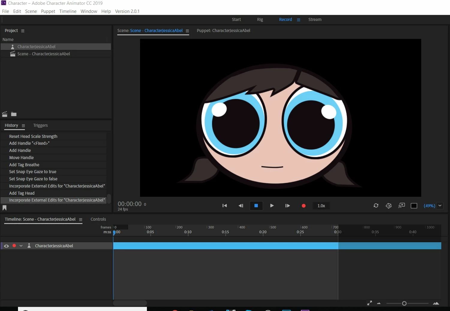
Task: Open Record workspace menu icon
Action: pyautogui.click(x=299, y=20)
